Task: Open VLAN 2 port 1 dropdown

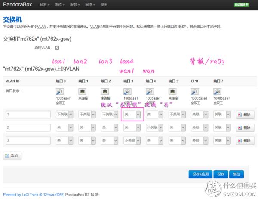Action: [87, 127]
